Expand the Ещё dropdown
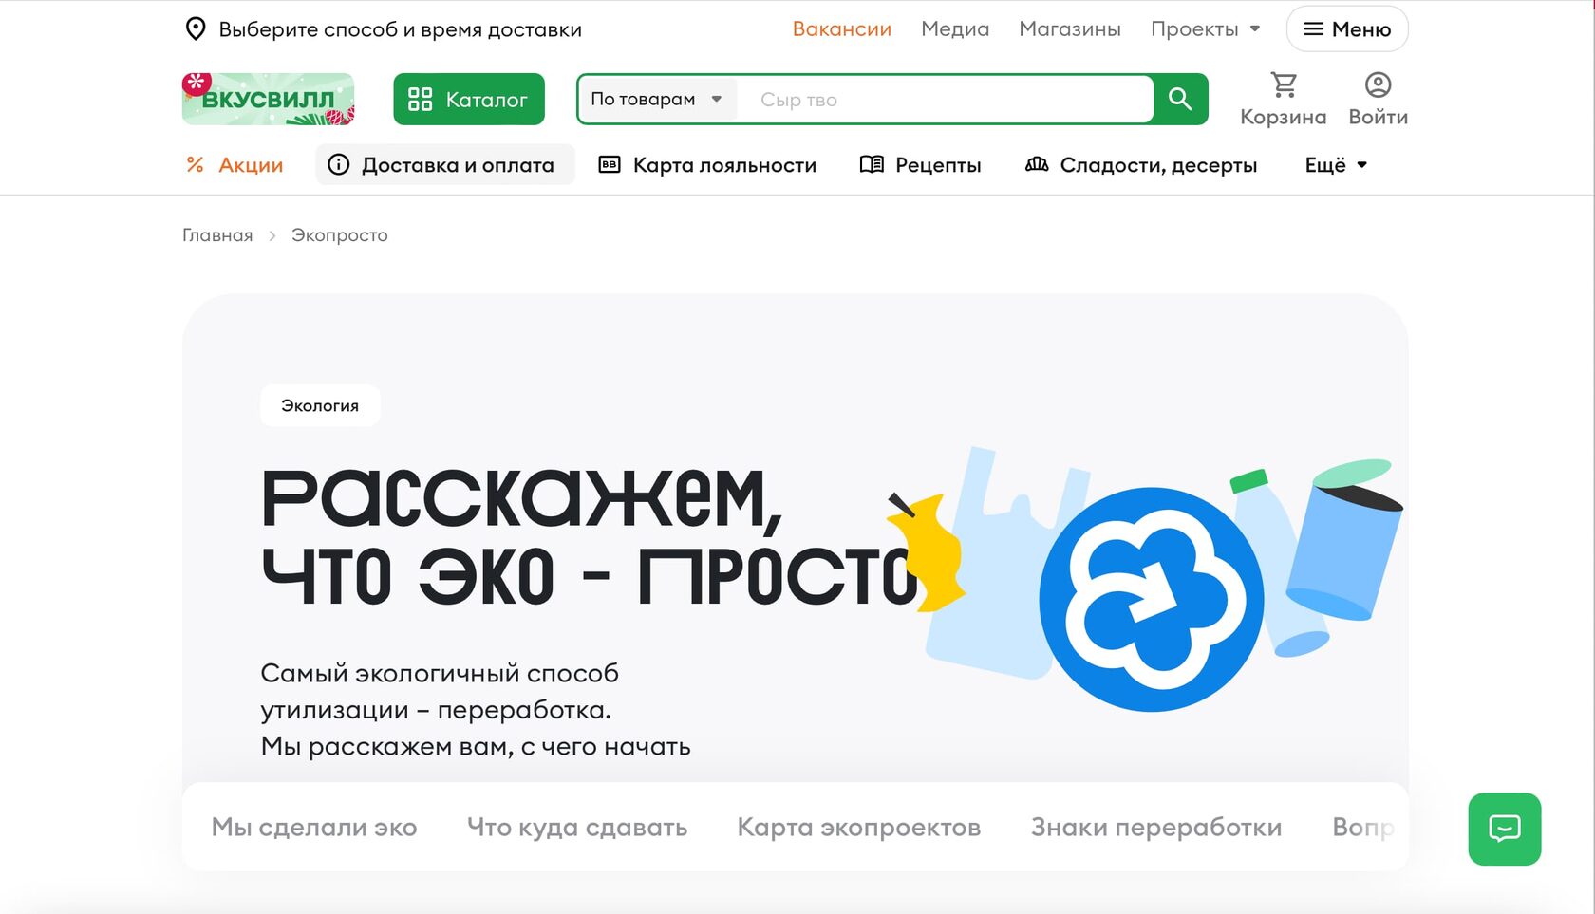The width and height of the screenshot is (1595, 914). [x=1336, y=165]
